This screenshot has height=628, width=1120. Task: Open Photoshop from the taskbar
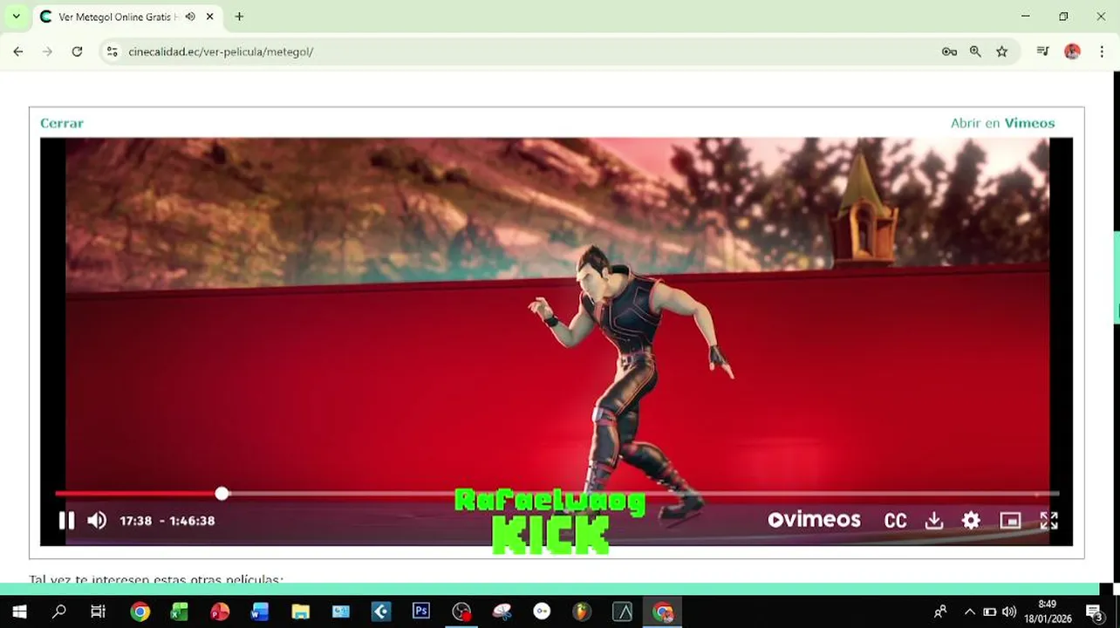tap(421, 612)
